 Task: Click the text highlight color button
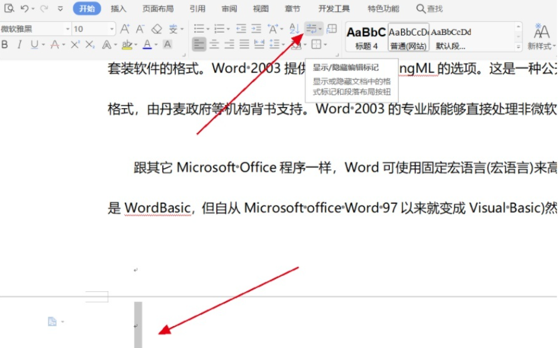126,44
